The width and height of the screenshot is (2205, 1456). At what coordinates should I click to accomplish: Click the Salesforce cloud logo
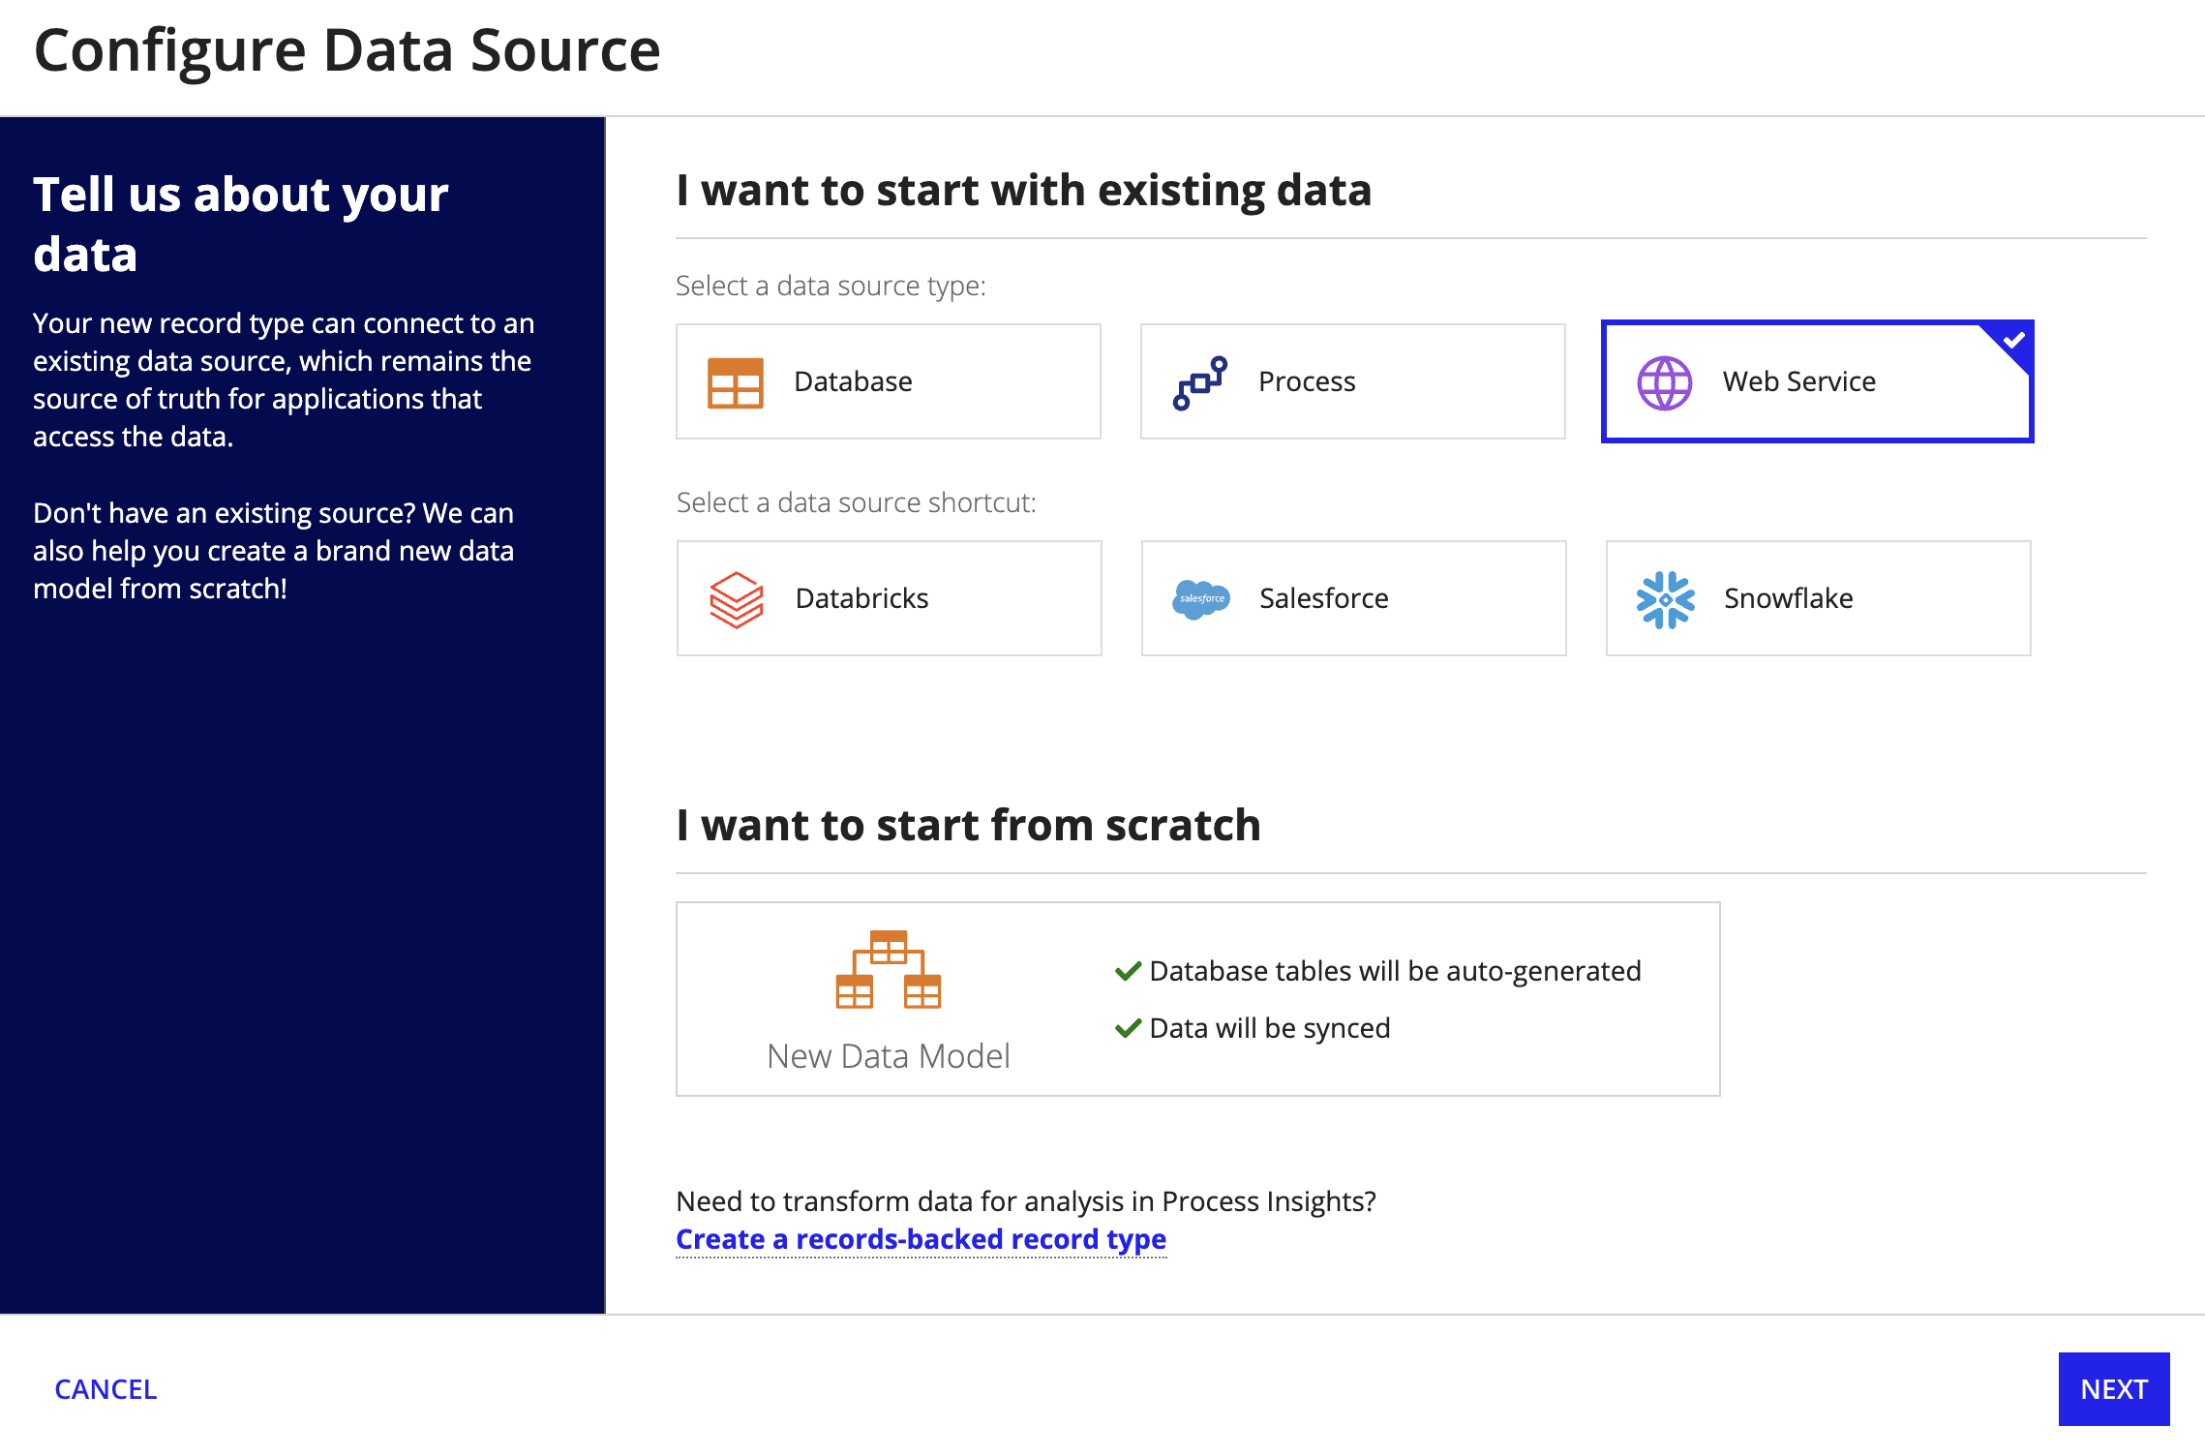tap(1201, 599)
